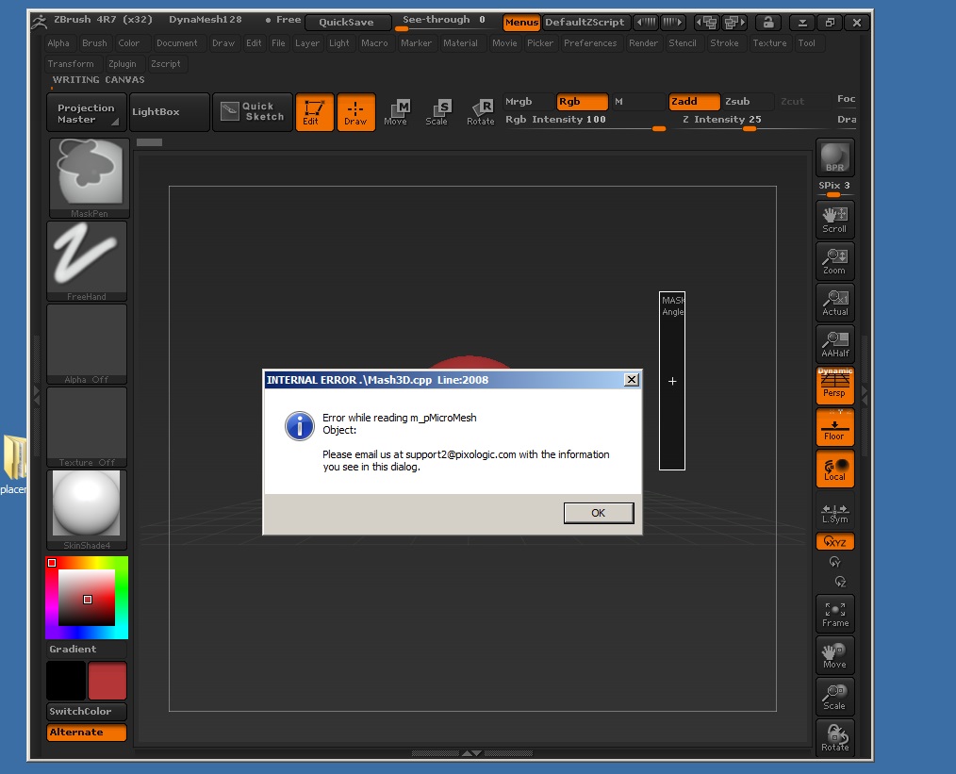Toggle Menus button

click(521, 22)
